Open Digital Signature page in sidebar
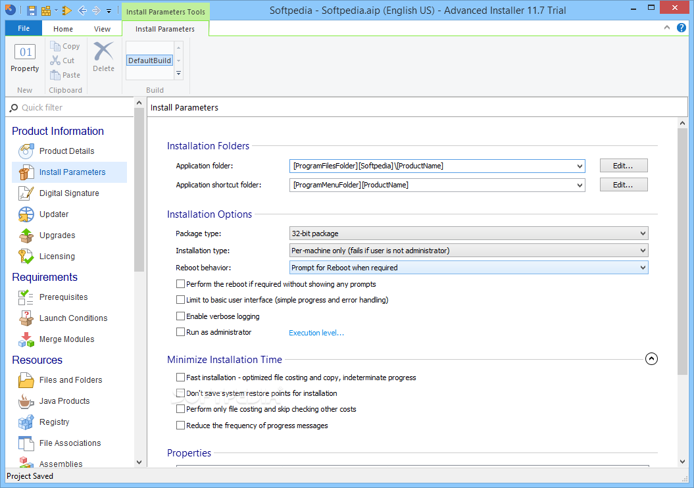 [69, 193]
